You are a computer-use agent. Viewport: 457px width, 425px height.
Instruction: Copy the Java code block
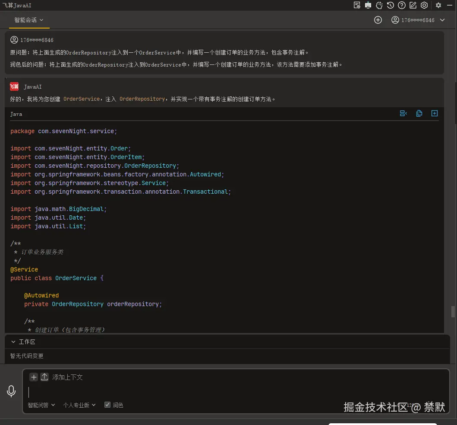pyautogui.click(x=419, y=113)
